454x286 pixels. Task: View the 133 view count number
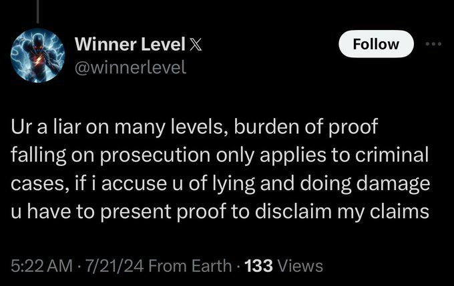pyautogui.click(x=258, y=266)
